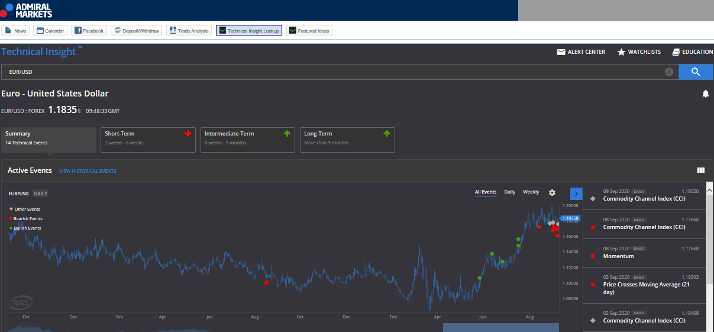Click View Historical Events link

click(x=88, y=171)
